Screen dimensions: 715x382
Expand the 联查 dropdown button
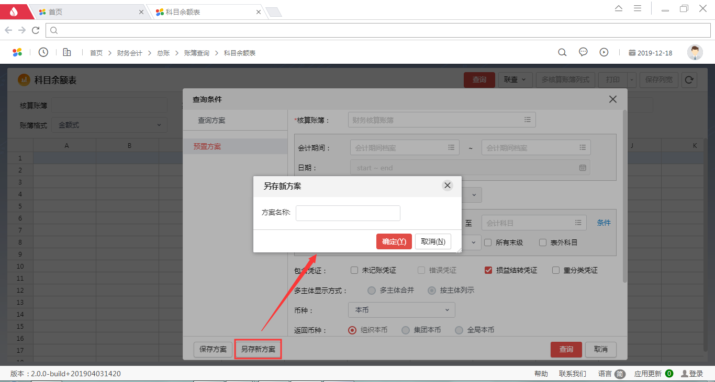(516, 79)
